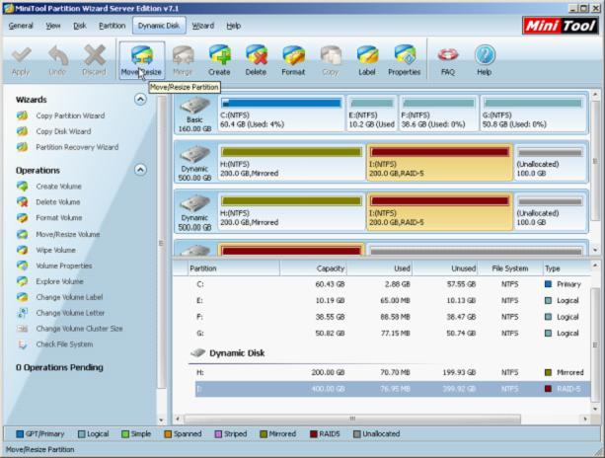
Task: Open the Wizard menu
Action: (x=203, y=26)
